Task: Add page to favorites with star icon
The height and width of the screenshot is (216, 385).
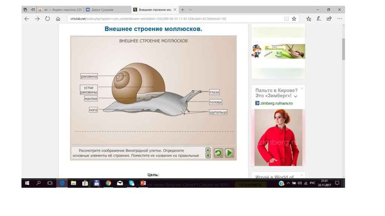Action: tap(294, 18)
